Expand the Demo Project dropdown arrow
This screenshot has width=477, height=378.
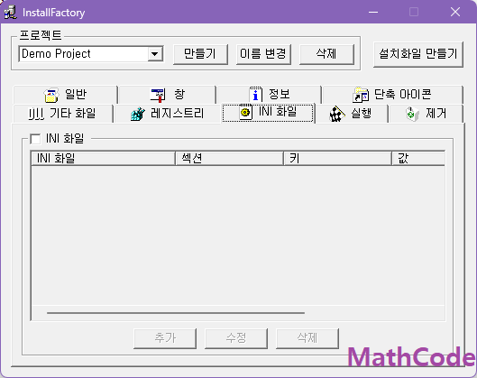click(155, 54)
